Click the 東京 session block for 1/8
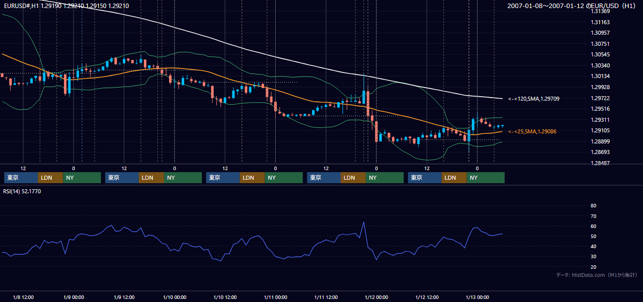The width and height of the screenshot is (643, 302). (x=21, y=178)
